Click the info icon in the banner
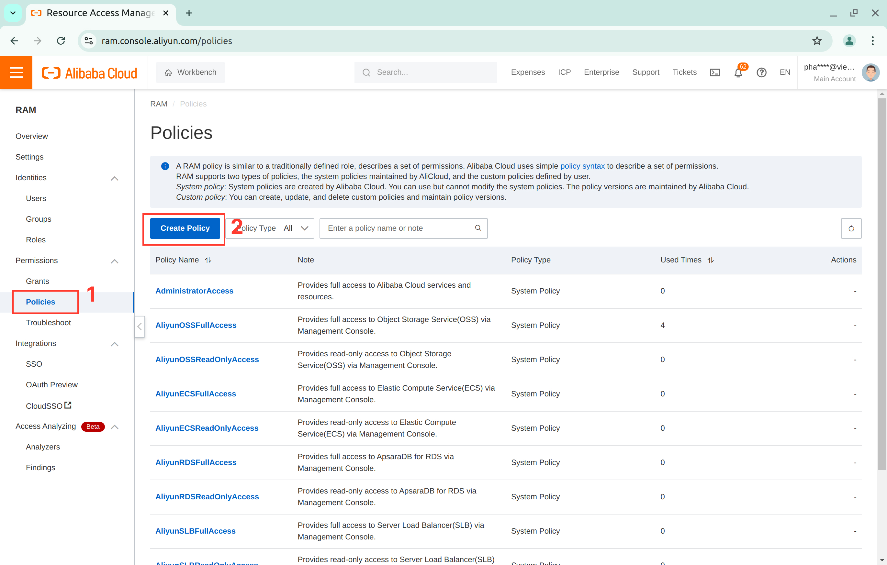 [165, 166]
